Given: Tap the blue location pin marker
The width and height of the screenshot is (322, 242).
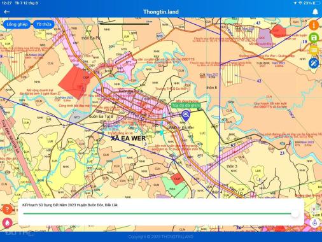Looking at the screenshot, I should [186, 116].
